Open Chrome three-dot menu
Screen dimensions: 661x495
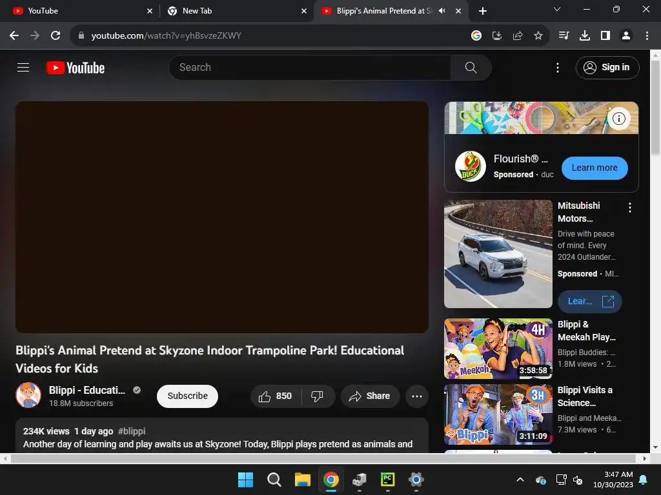647,36
